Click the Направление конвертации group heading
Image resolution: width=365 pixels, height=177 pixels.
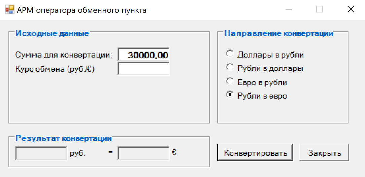click(x=279, y=33)
